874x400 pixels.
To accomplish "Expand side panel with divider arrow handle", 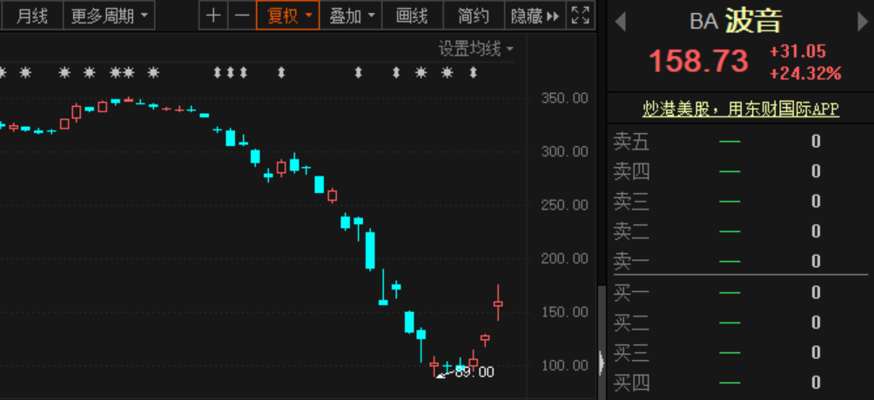I will tap(602, 363).
